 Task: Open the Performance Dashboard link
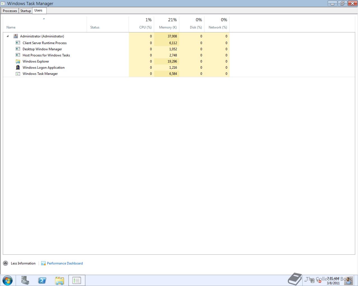65,263
